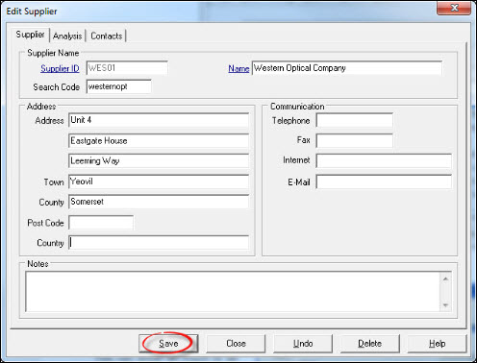This screenshot has height=363, width=477.
Task: Click the Internet input field
Action: tap(384, 160)
